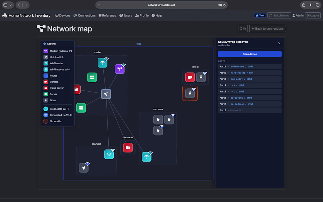The width and height of the screenshot is (323, 202).
Task: Select the Wi-Fi router node in Стойка
Action: [102, 63]
